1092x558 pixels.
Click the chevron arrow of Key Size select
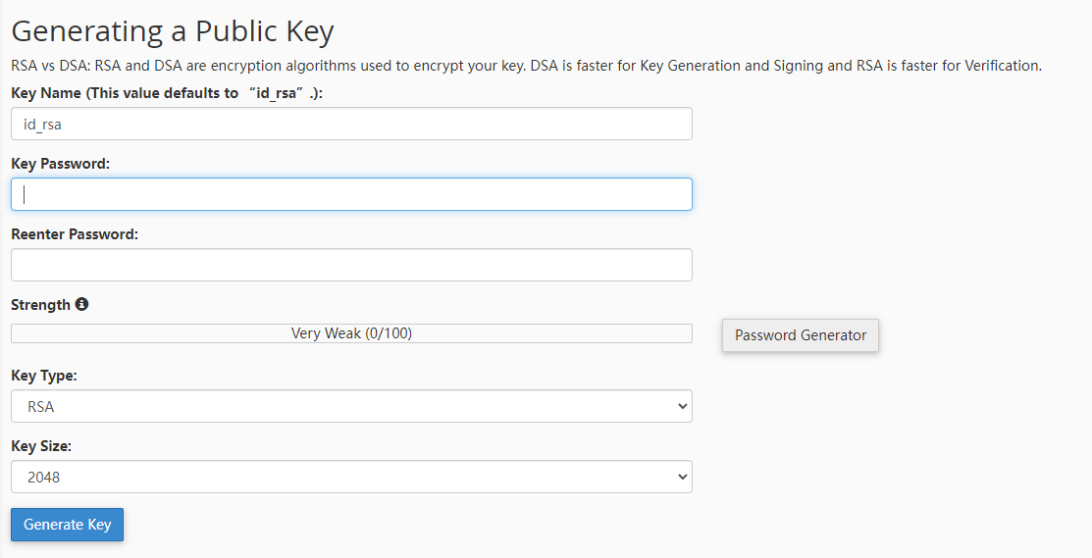tap(682, 477)
